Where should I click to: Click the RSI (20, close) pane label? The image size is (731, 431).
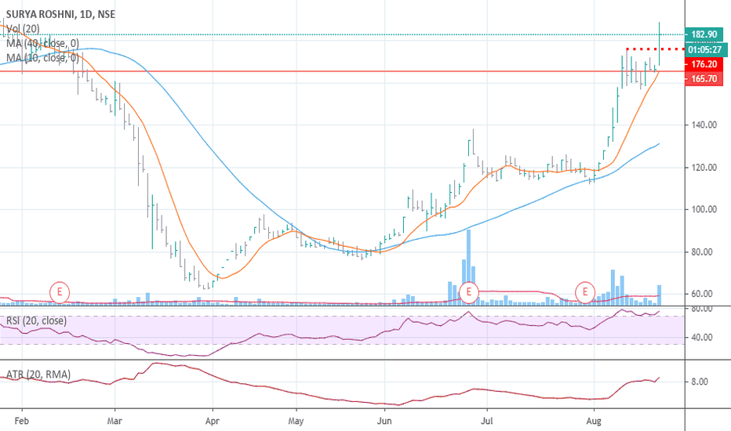[x=36, y=321]
